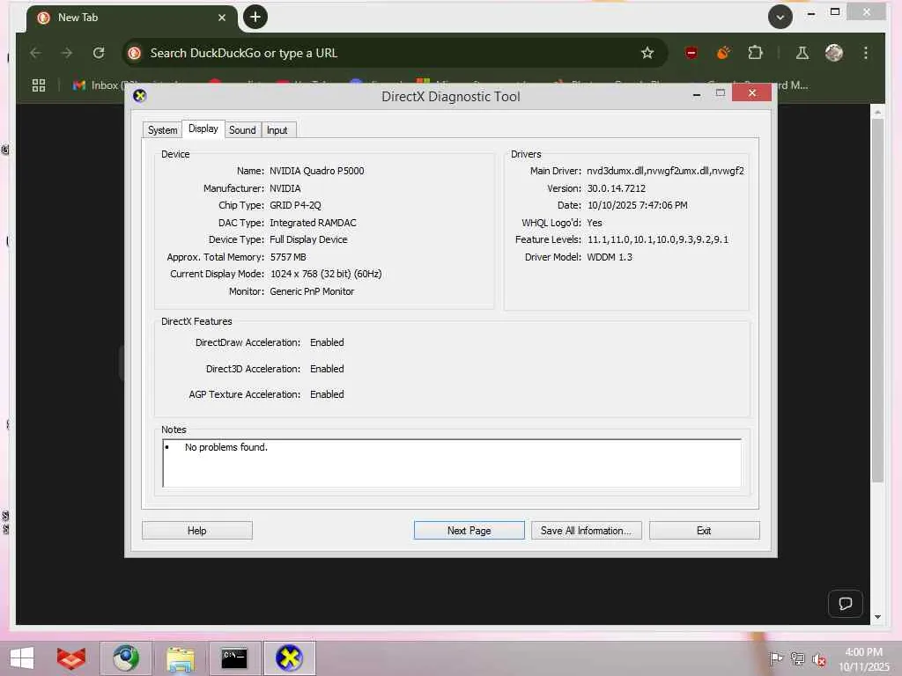Screen dimensions: 902x676
Task: Open Command Prompt from taskbar
Action: (234, 658)
